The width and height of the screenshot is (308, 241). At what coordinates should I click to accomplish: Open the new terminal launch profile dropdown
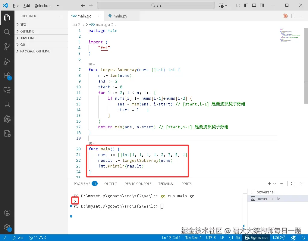point(275,183)
